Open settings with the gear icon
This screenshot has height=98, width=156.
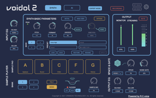pos(146,7)
